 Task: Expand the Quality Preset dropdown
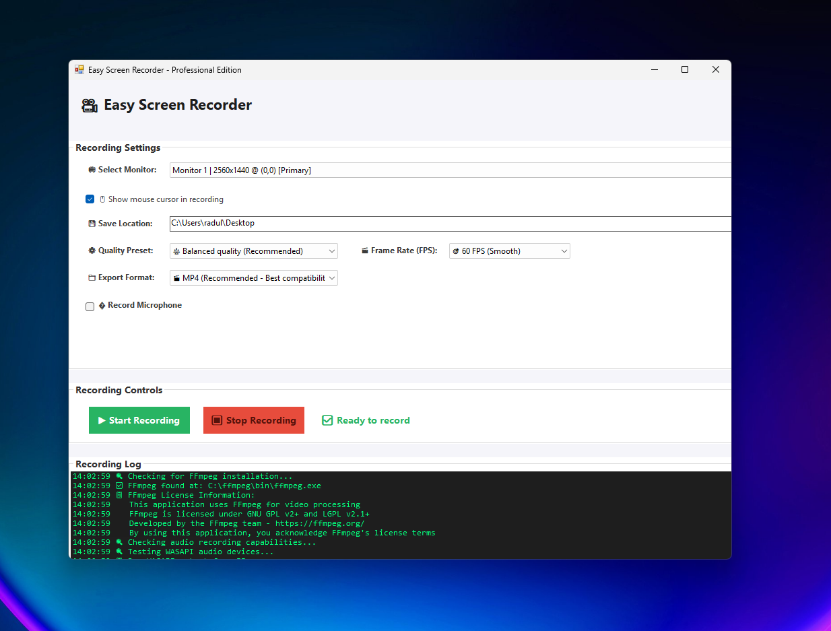coord(253,251)
